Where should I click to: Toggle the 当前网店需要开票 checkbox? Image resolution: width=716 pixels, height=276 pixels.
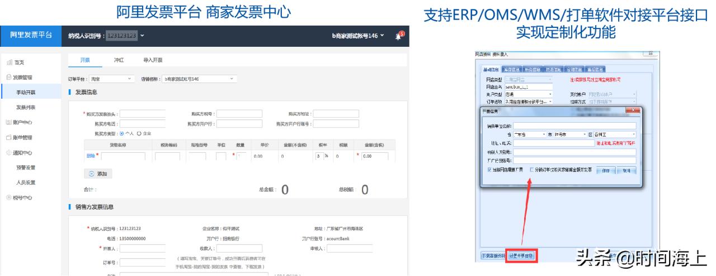(489, 170)
